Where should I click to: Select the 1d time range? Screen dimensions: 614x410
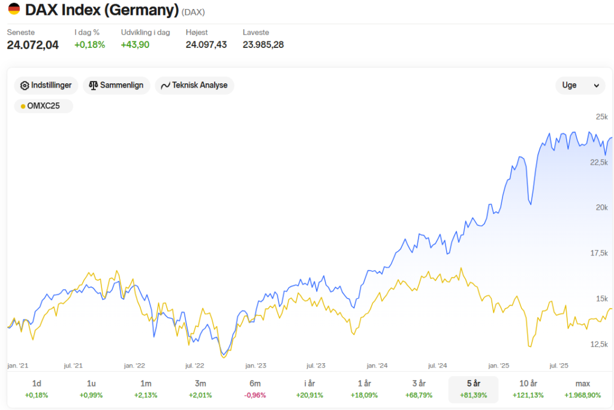pyautogui.click(x=37, y=389)
